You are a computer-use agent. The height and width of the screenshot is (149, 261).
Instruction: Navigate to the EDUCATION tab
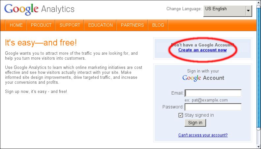(x=100, y=25)
